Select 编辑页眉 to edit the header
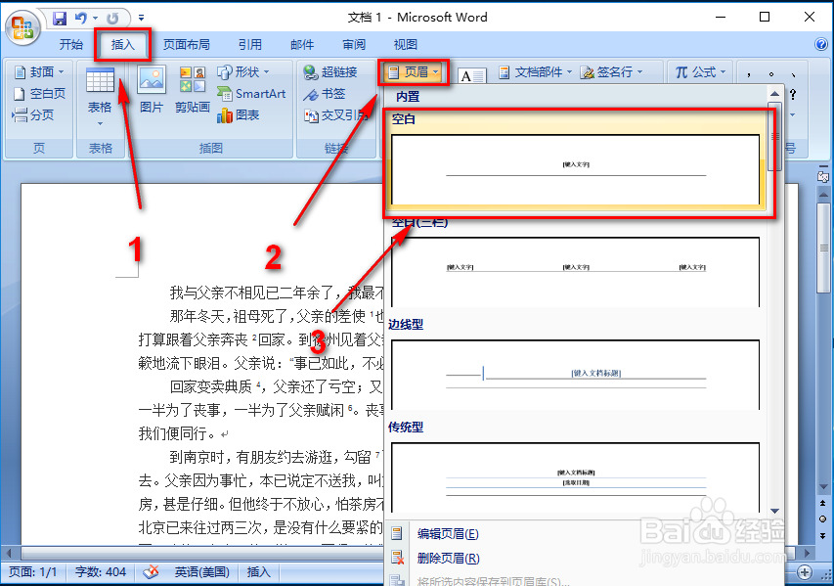The width and height of the screenshot is (834, 586). (449, 532)
